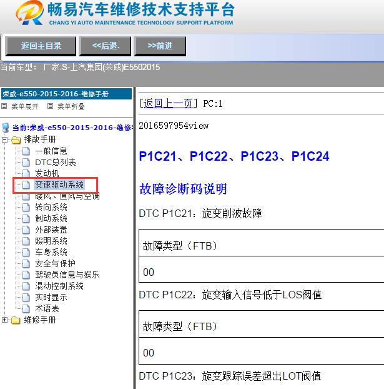Viewport: 384px width, 389px height.
Task: Select the 排故手册 tree node label
Action: [x=39, y=139]
